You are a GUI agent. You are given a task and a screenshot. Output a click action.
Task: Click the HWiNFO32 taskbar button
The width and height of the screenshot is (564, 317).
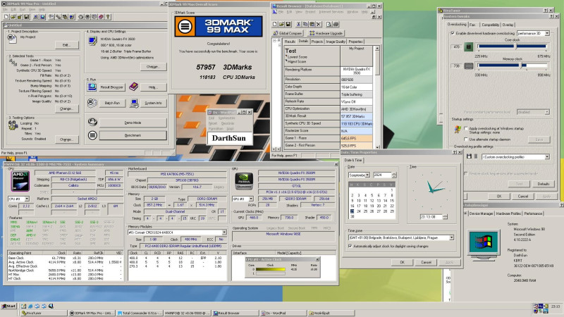187,313
